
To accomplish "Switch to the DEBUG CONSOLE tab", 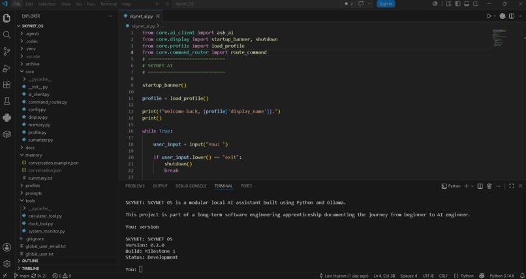I will point(191,186).
